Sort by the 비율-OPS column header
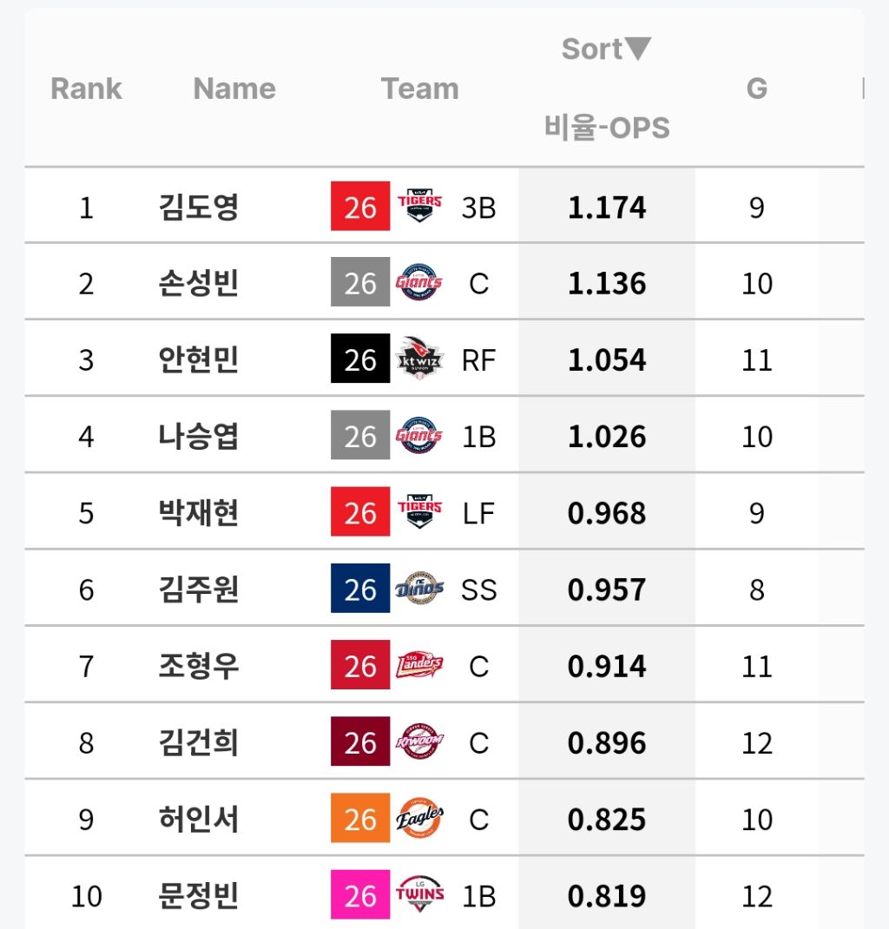Image resolution: width=889 pixels, height=929 pixels. pos(607,128)
